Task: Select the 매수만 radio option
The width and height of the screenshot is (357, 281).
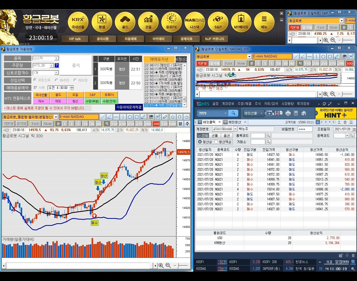Action: (x=56, y=80)
